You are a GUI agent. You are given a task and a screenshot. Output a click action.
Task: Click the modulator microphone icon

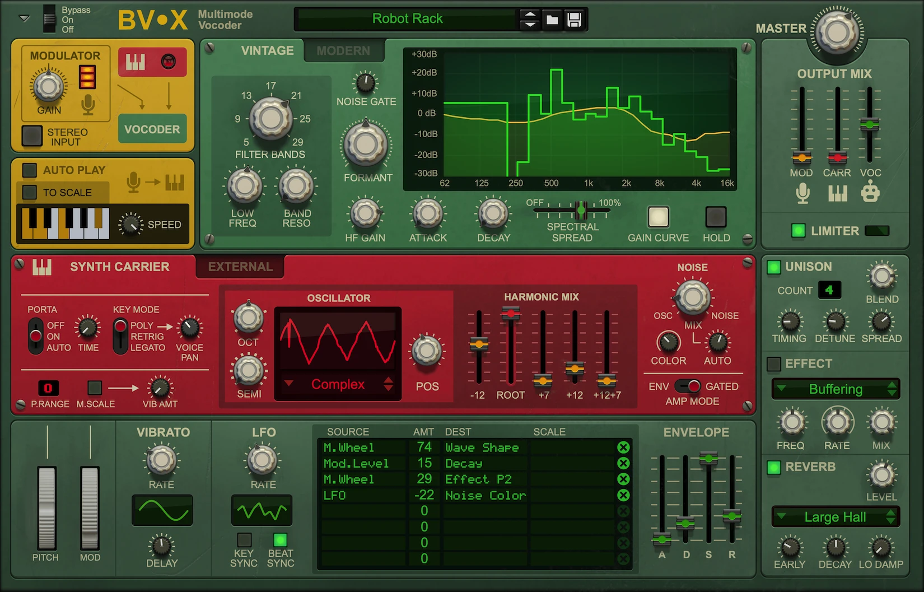[x=88, y=104]
